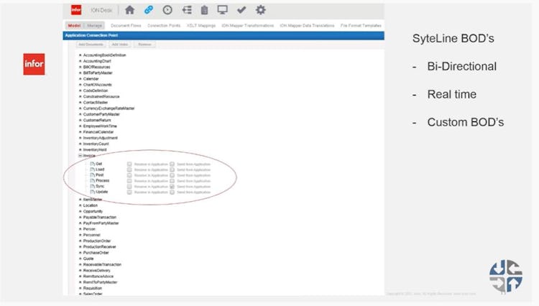Screen dimensions: 539x306
Task: Open ION Mapper Data Translations tab
Action: (307, 25)
